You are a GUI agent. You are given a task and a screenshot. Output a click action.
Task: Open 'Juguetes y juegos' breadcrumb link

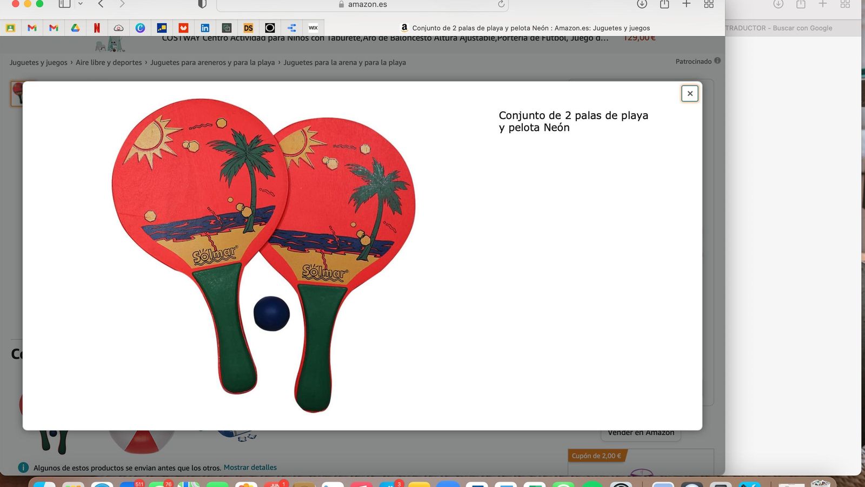(38, 62)
